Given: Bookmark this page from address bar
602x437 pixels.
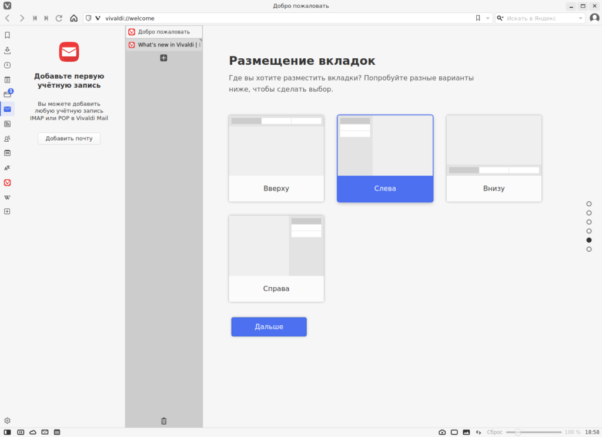Looking at the screenshot, I should tap(478, 18).
